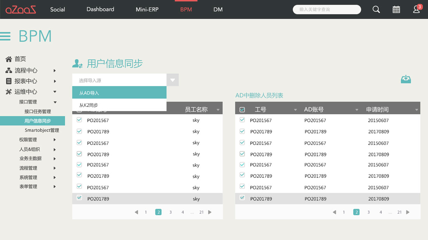
Task: Uncheck third row PO201567 in right table
Action: click(x=242, y=142)
